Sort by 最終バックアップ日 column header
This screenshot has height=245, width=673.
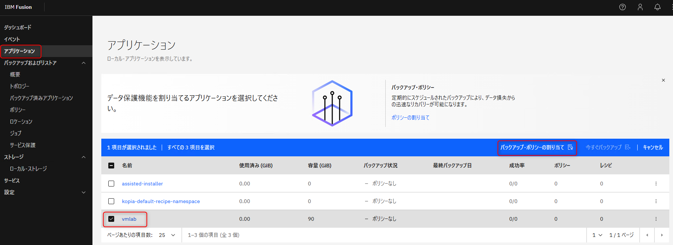pyautogui.click(x=452, y=166)
